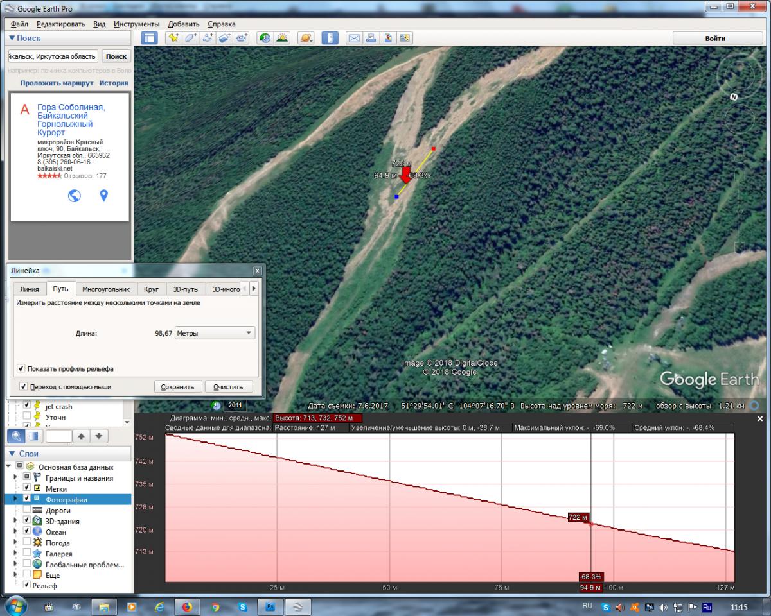The image size is (771, 616).
Task: Click the Сохранить button
Action: click(178, 387)
